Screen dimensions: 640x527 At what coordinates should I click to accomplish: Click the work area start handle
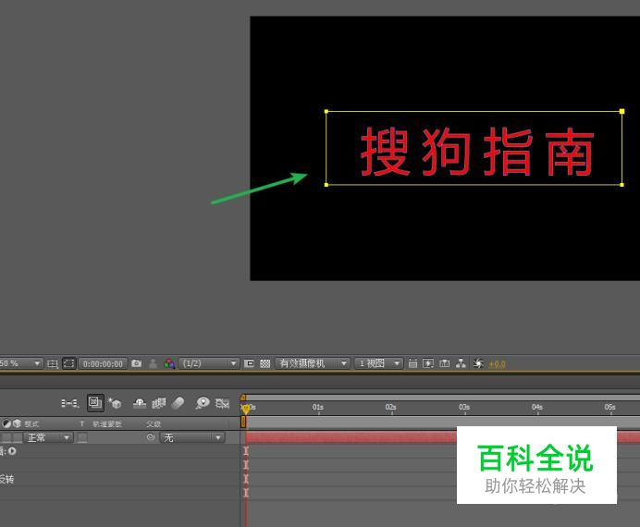point(243,422)
